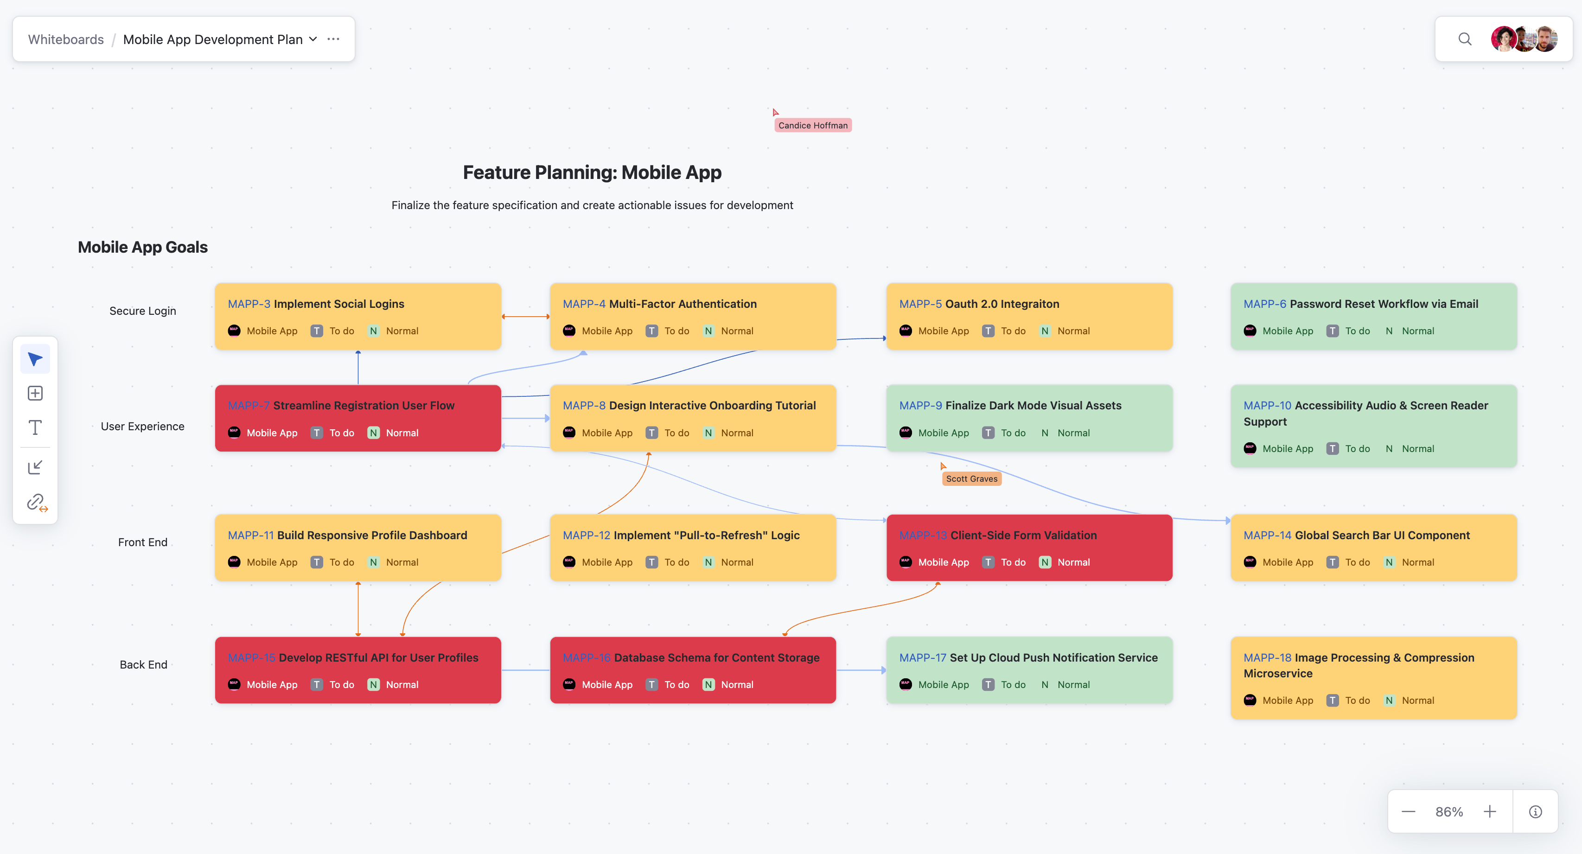Image resolution: width=1582 pixels, height=854 pixels.
Task: Click the add card plus tool
Action: pos(35,393)
